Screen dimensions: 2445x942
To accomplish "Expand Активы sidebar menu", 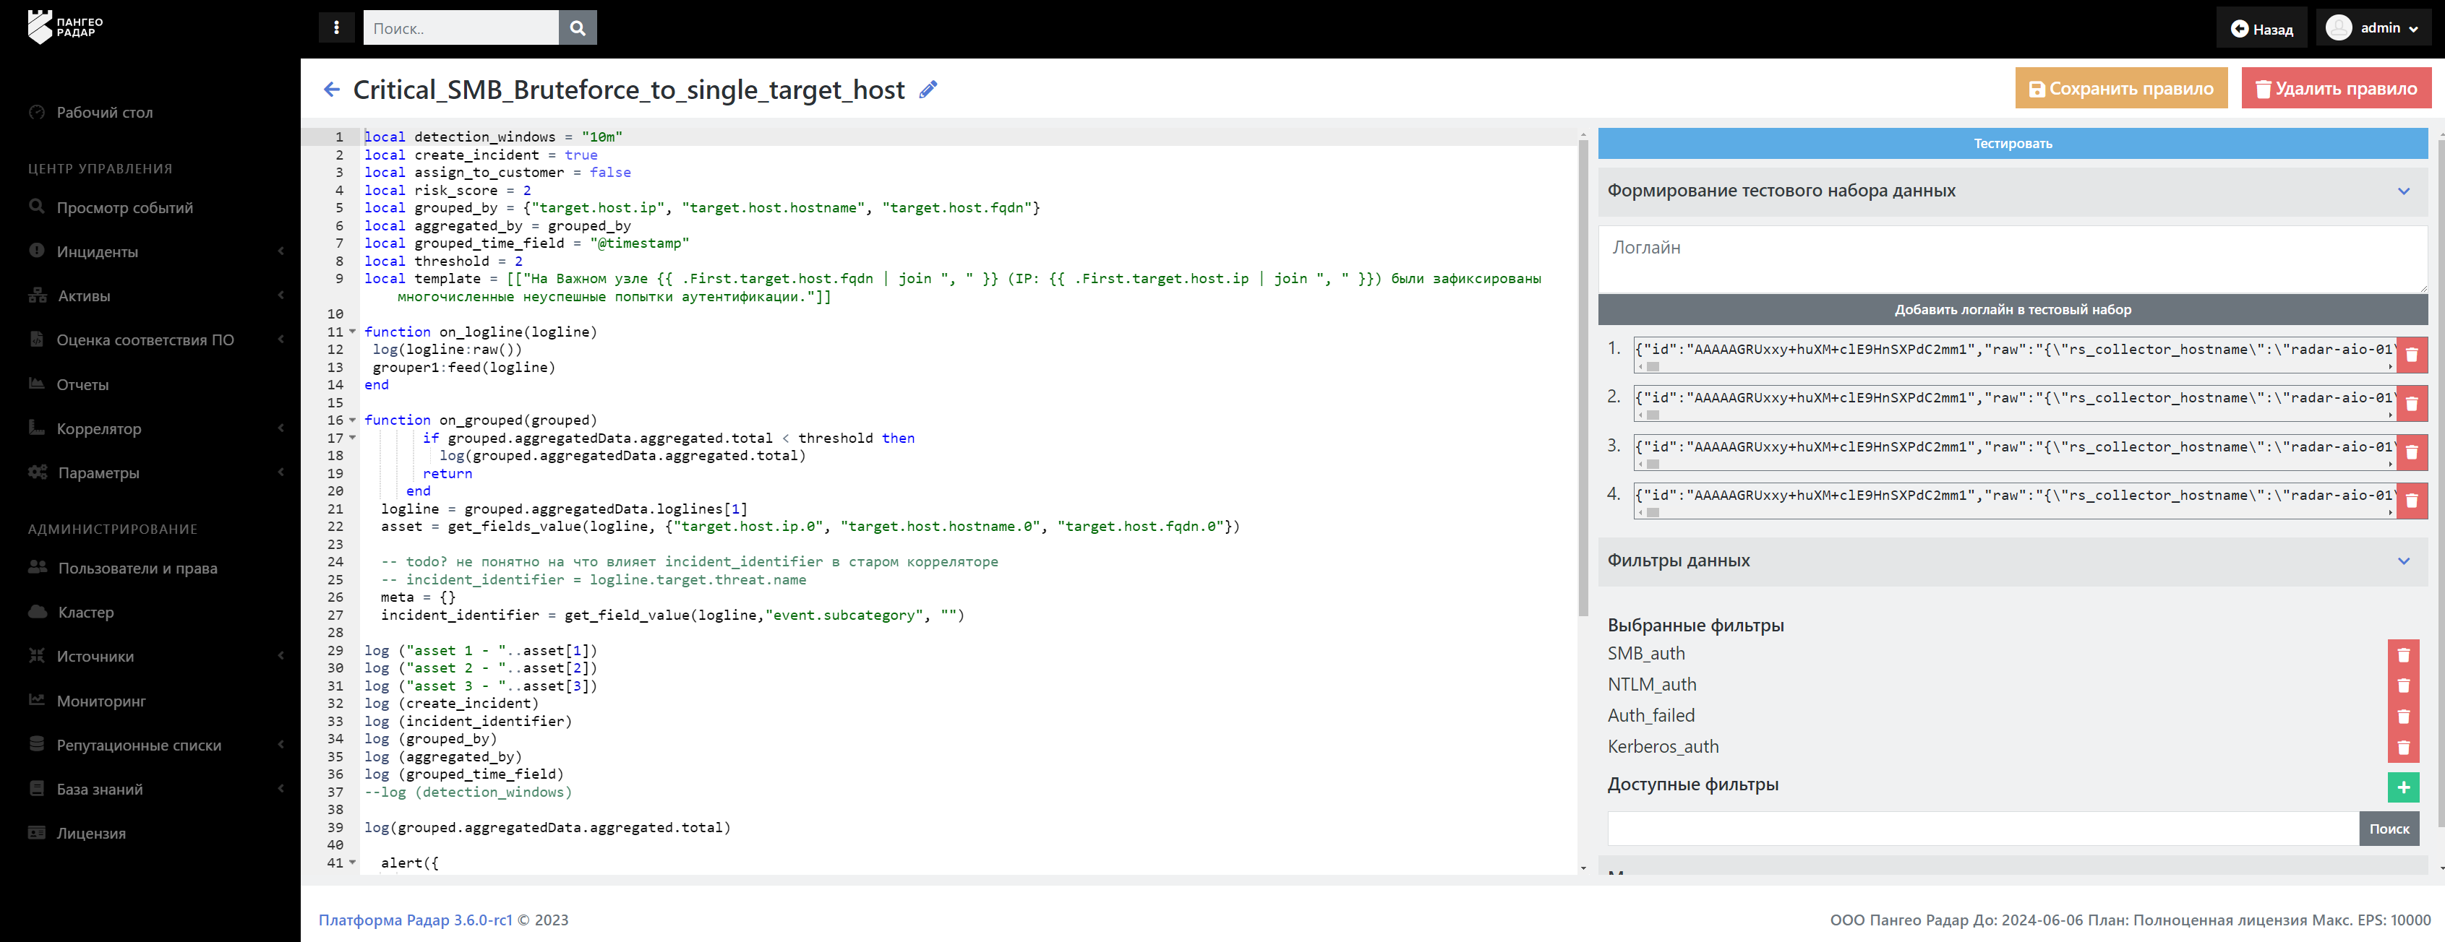I will point(157,296).
